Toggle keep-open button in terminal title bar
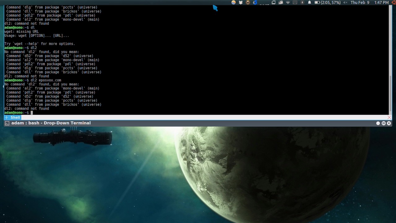396x223 pixels. pos(378,123)
